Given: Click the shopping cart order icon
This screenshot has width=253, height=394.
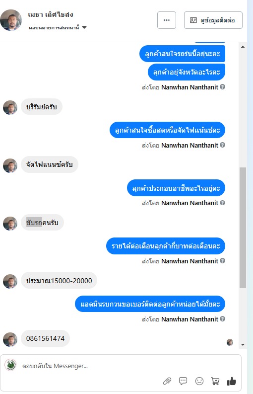Looking at the screenshot, I should [215, 381].
